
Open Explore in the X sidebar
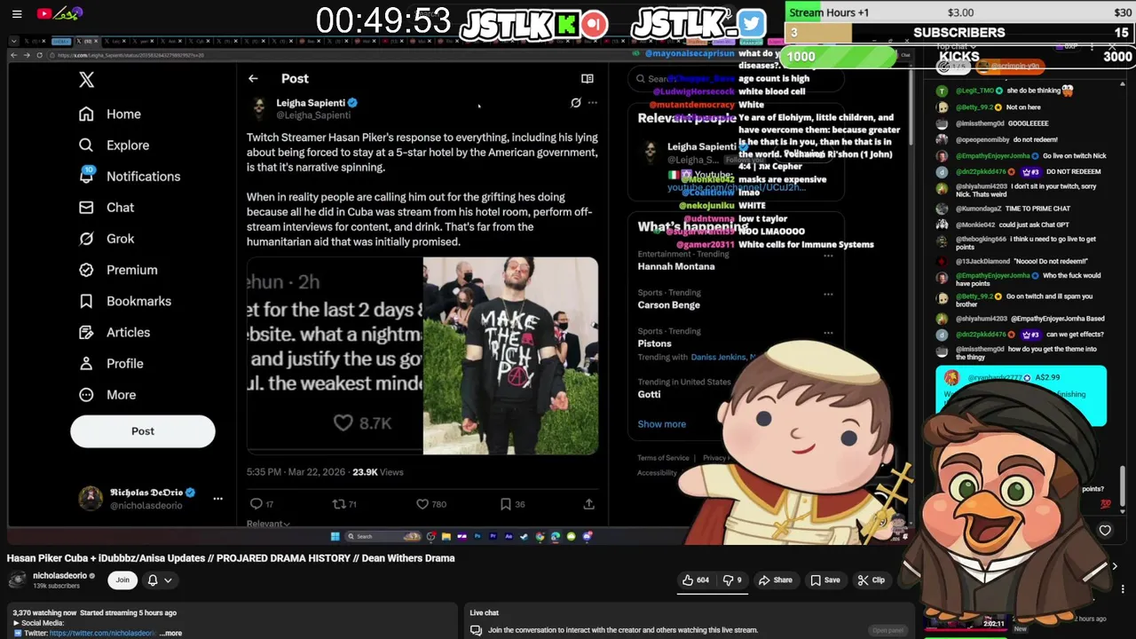point(114,145)
